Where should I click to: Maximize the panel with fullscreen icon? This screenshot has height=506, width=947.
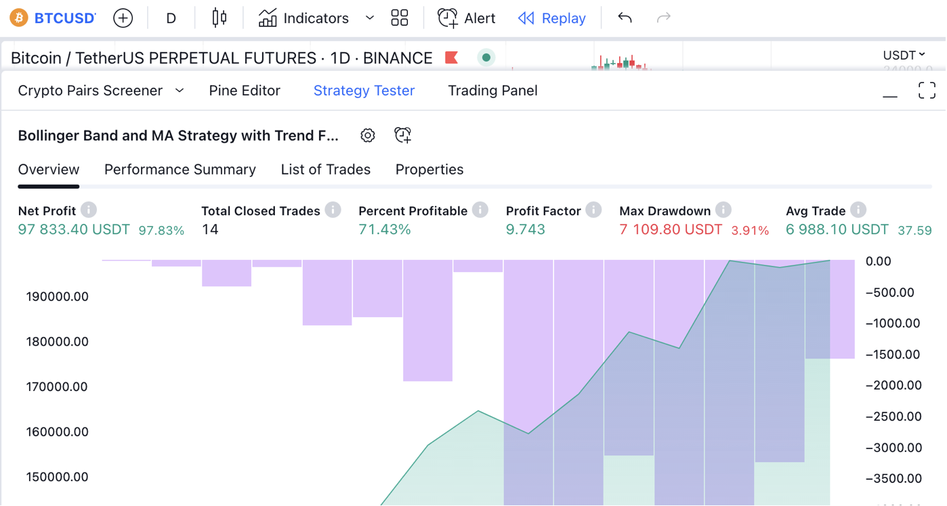coord(927,91)
